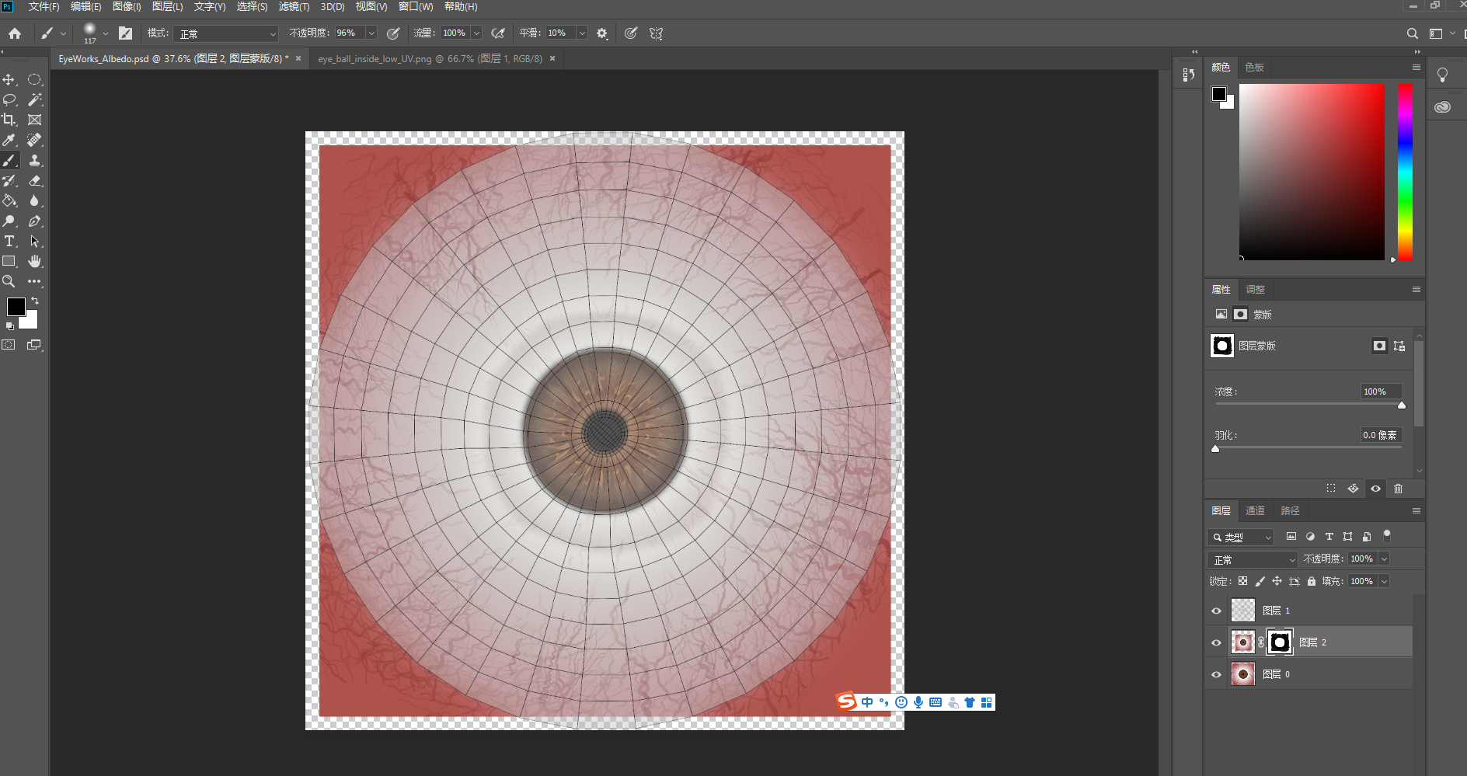The width and height of the screenshot is (1467, 776).
Task: Select the Move tool
Action: coord(9,80)
